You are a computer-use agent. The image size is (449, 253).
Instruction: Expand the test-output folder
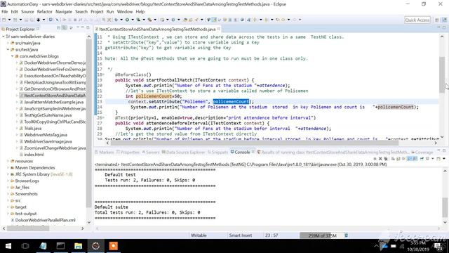[8, 214]
